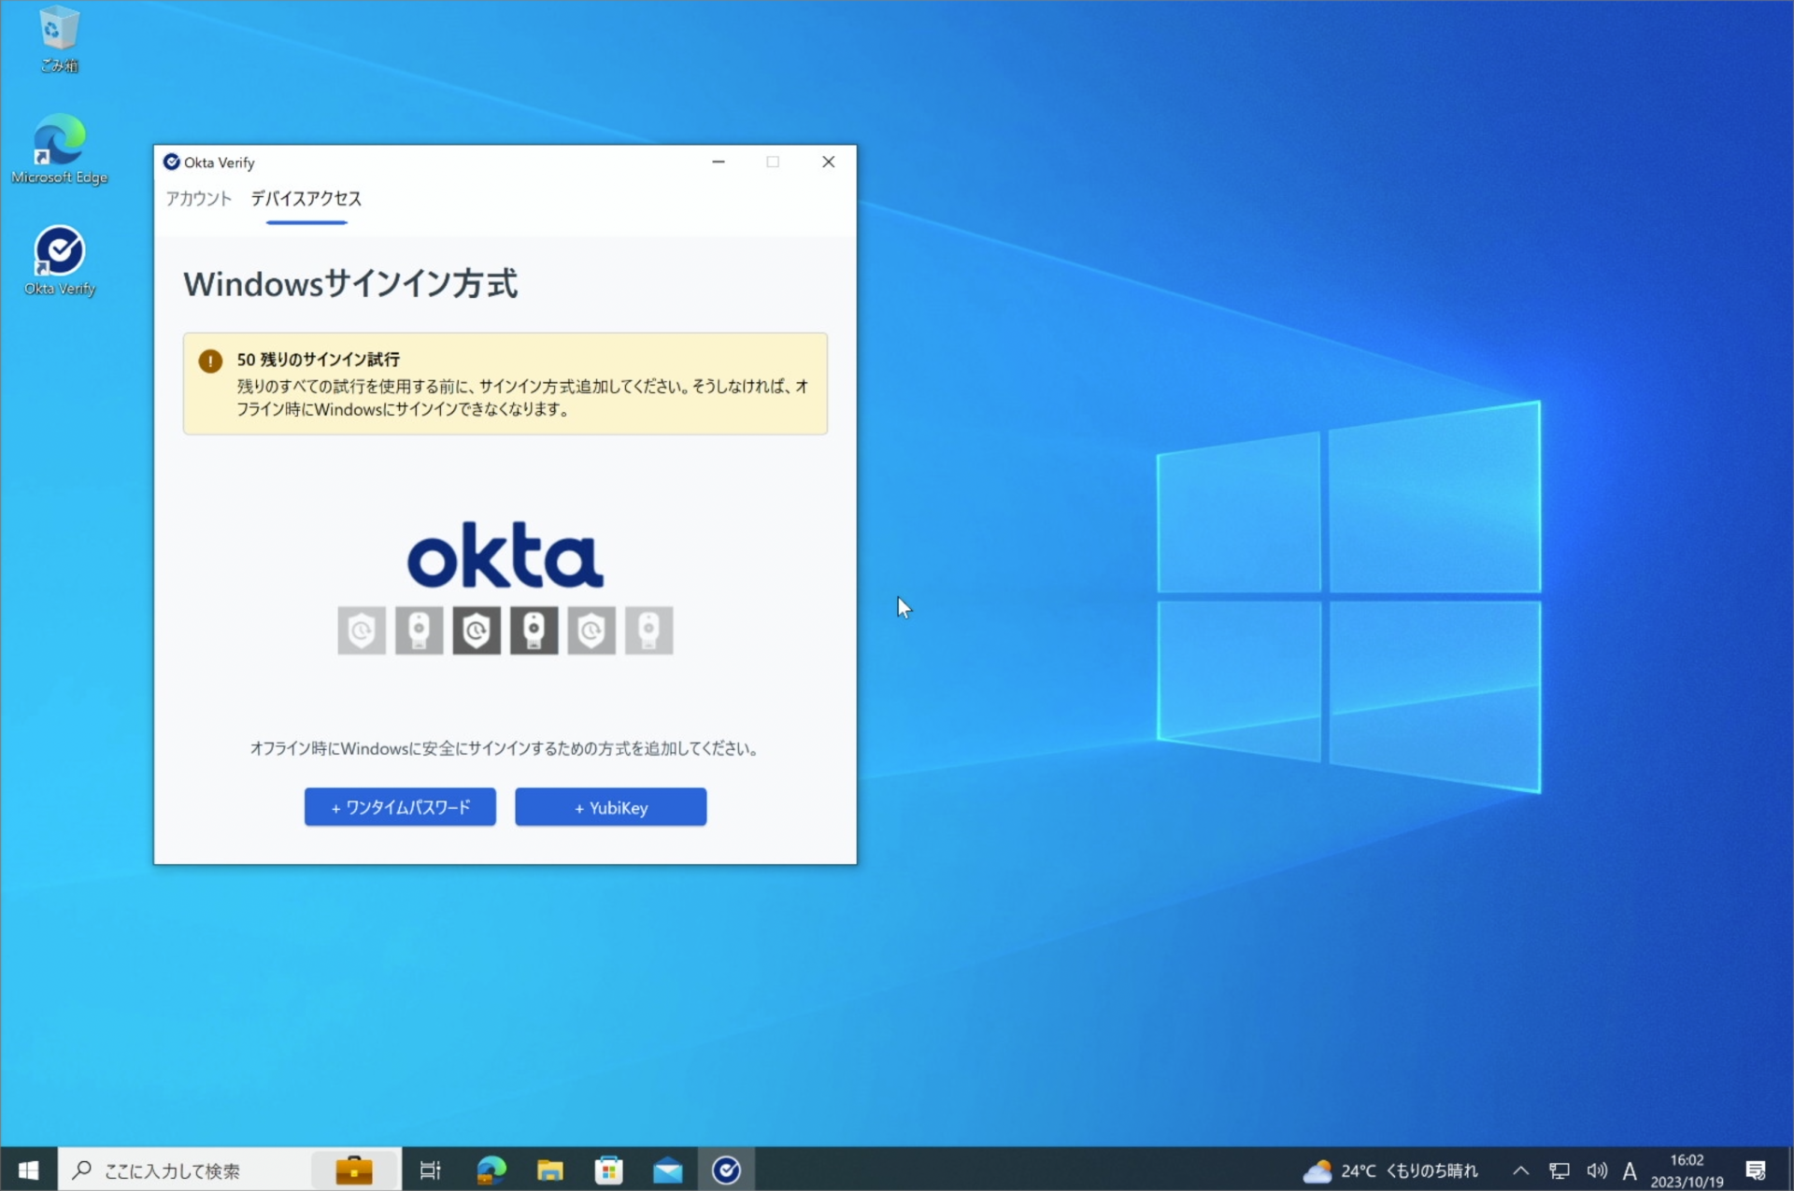
Task: Click the ワンタイムパスワード add button
Action: click(x=399, y=807)
